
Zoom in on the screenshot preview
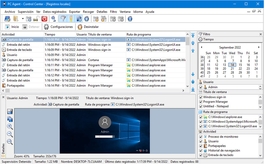(x=10, y=126)
